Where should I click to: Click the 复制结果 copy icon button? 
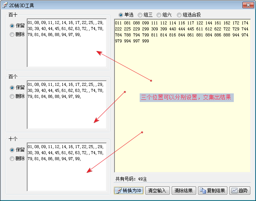[213, 190]
